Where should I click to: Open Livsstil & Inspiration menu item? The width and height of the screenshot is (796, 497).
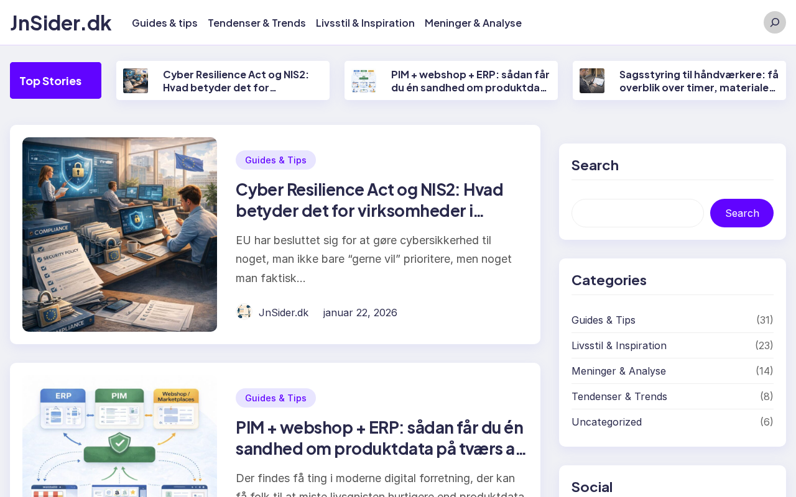365,23
